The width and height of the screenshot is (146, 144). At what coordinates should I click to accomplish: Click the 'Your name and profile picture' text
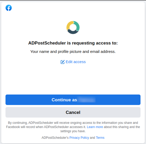tap(56, 52)
